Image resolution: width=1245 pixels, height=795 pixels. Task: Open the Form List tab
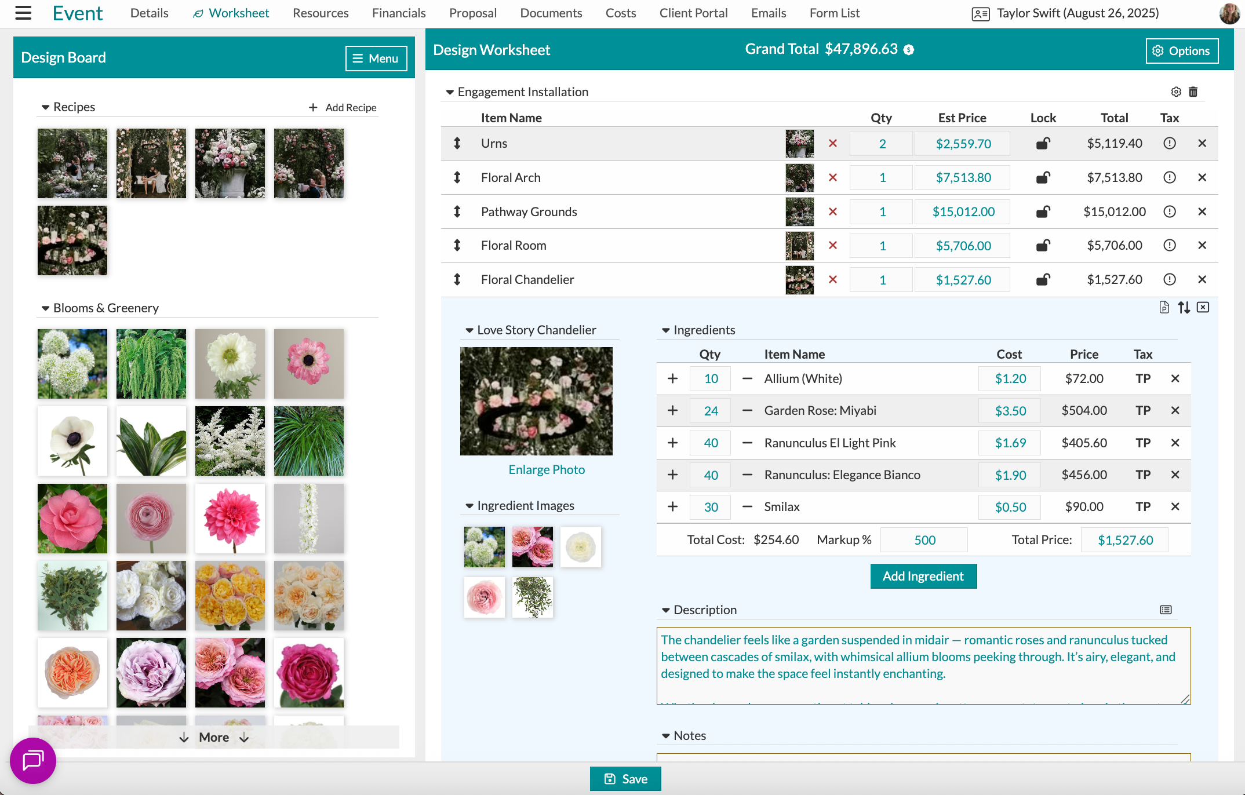coord(835,13)
